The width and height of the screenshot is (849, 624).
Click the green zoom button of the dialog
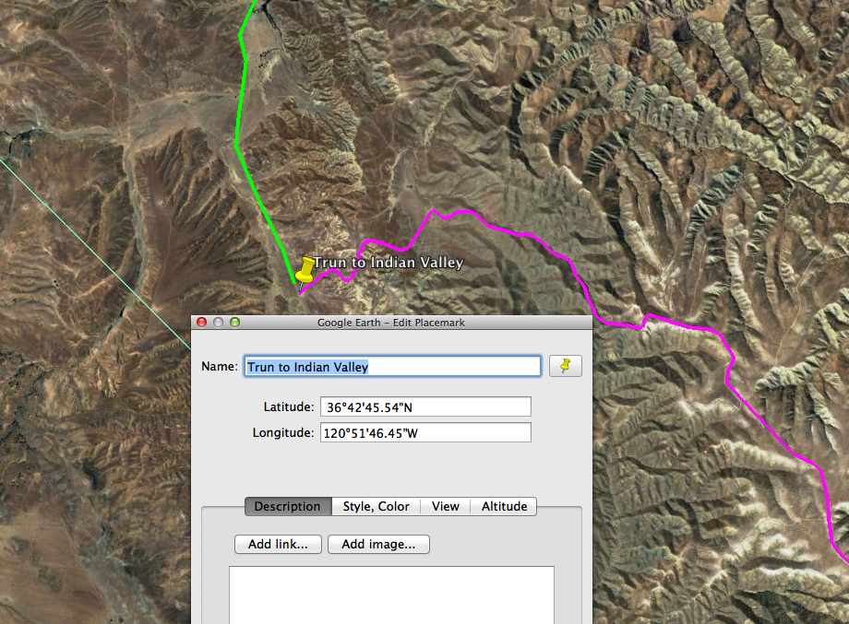click(x=235, y=323)
